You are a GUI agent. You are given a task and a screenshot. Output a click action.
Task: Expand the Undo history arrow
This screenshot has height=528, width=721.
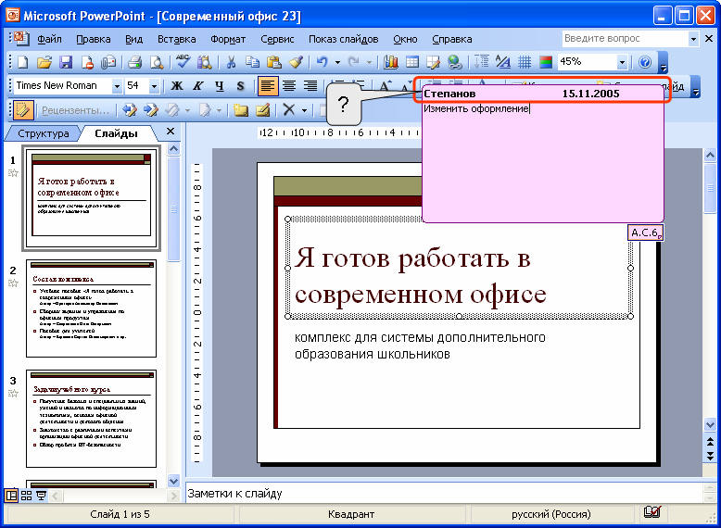pyautogui.click(x=337, y=62)
